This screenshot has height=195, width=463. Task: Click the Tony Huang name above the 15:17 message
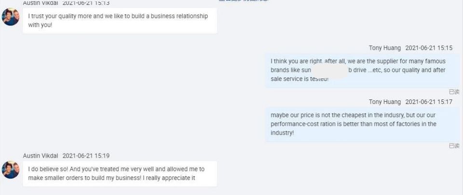point(384,102)
